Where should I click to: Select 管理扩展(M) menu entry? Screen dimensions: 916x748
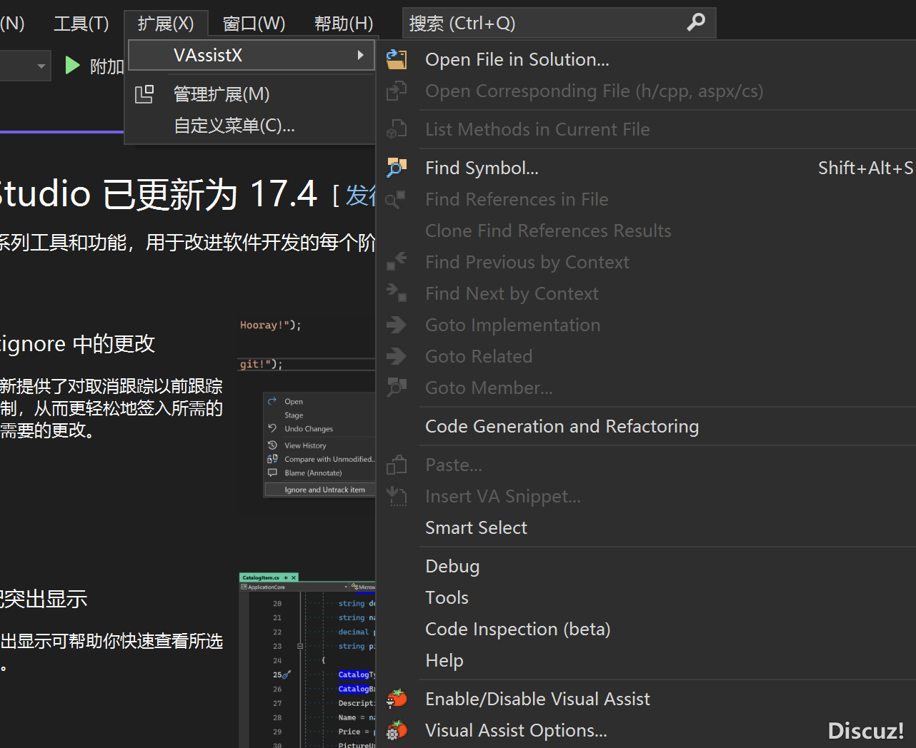coord(252,94)
